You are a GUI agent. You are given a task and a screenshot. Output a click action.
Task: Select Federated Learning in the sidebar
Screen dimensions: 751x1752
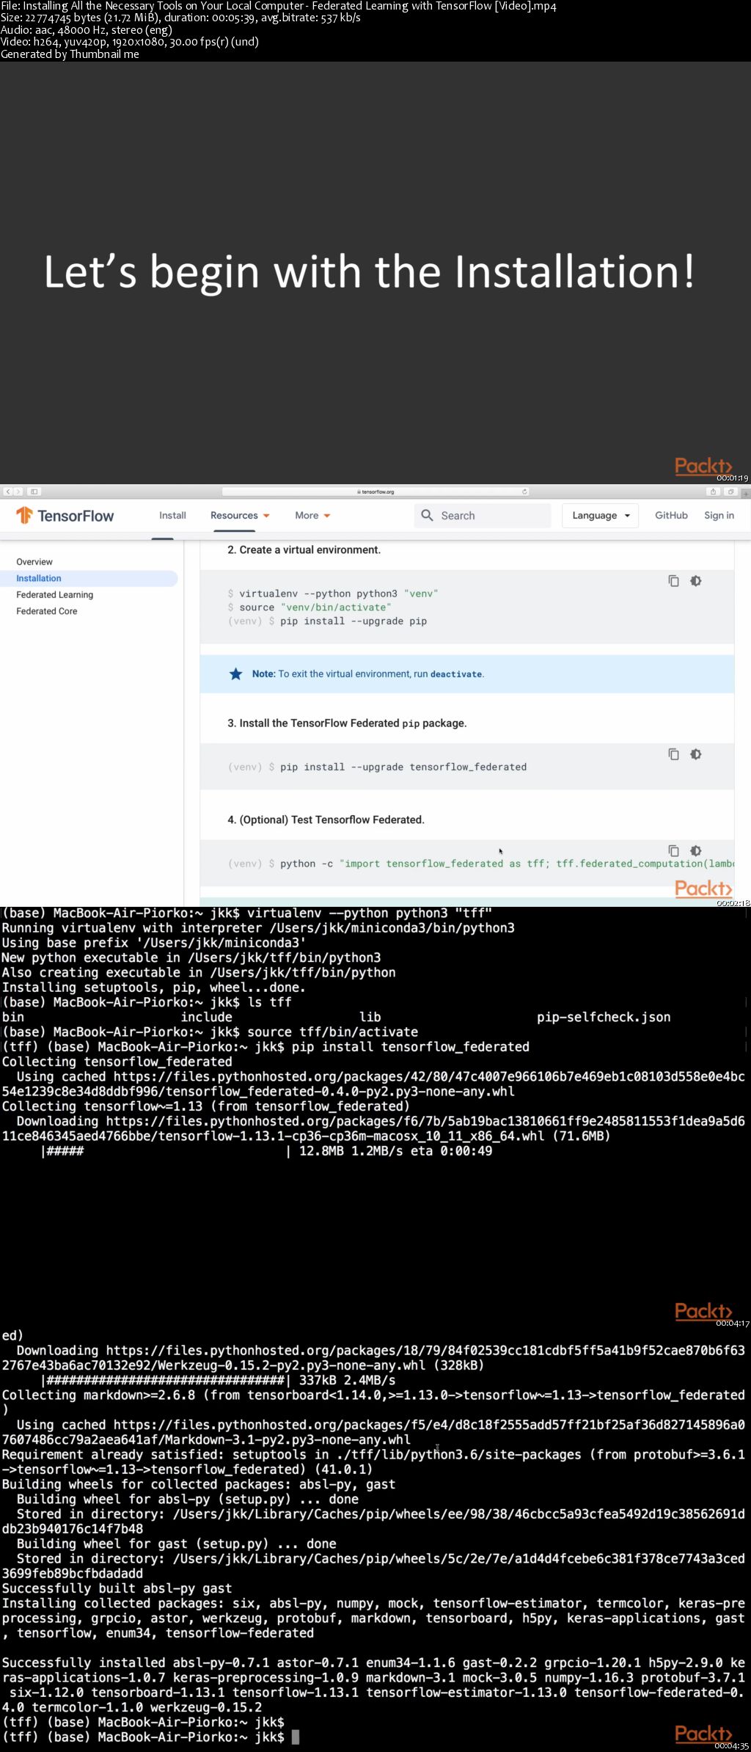pos(55,595)
